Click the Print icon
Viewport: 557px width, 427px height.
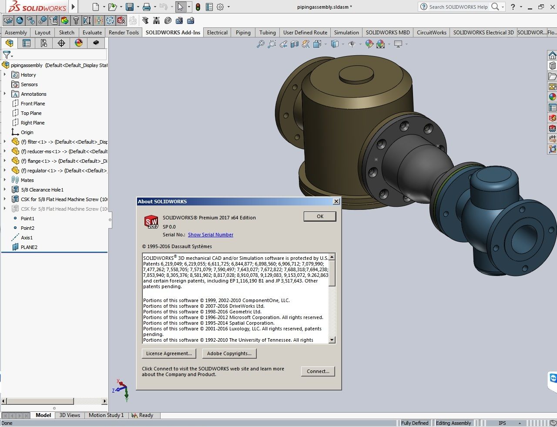(x=147, y=7)
